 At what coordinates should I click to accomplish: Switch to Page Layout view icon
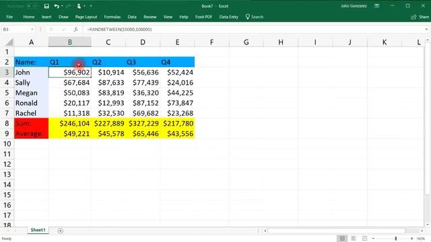tap(354, 239)
